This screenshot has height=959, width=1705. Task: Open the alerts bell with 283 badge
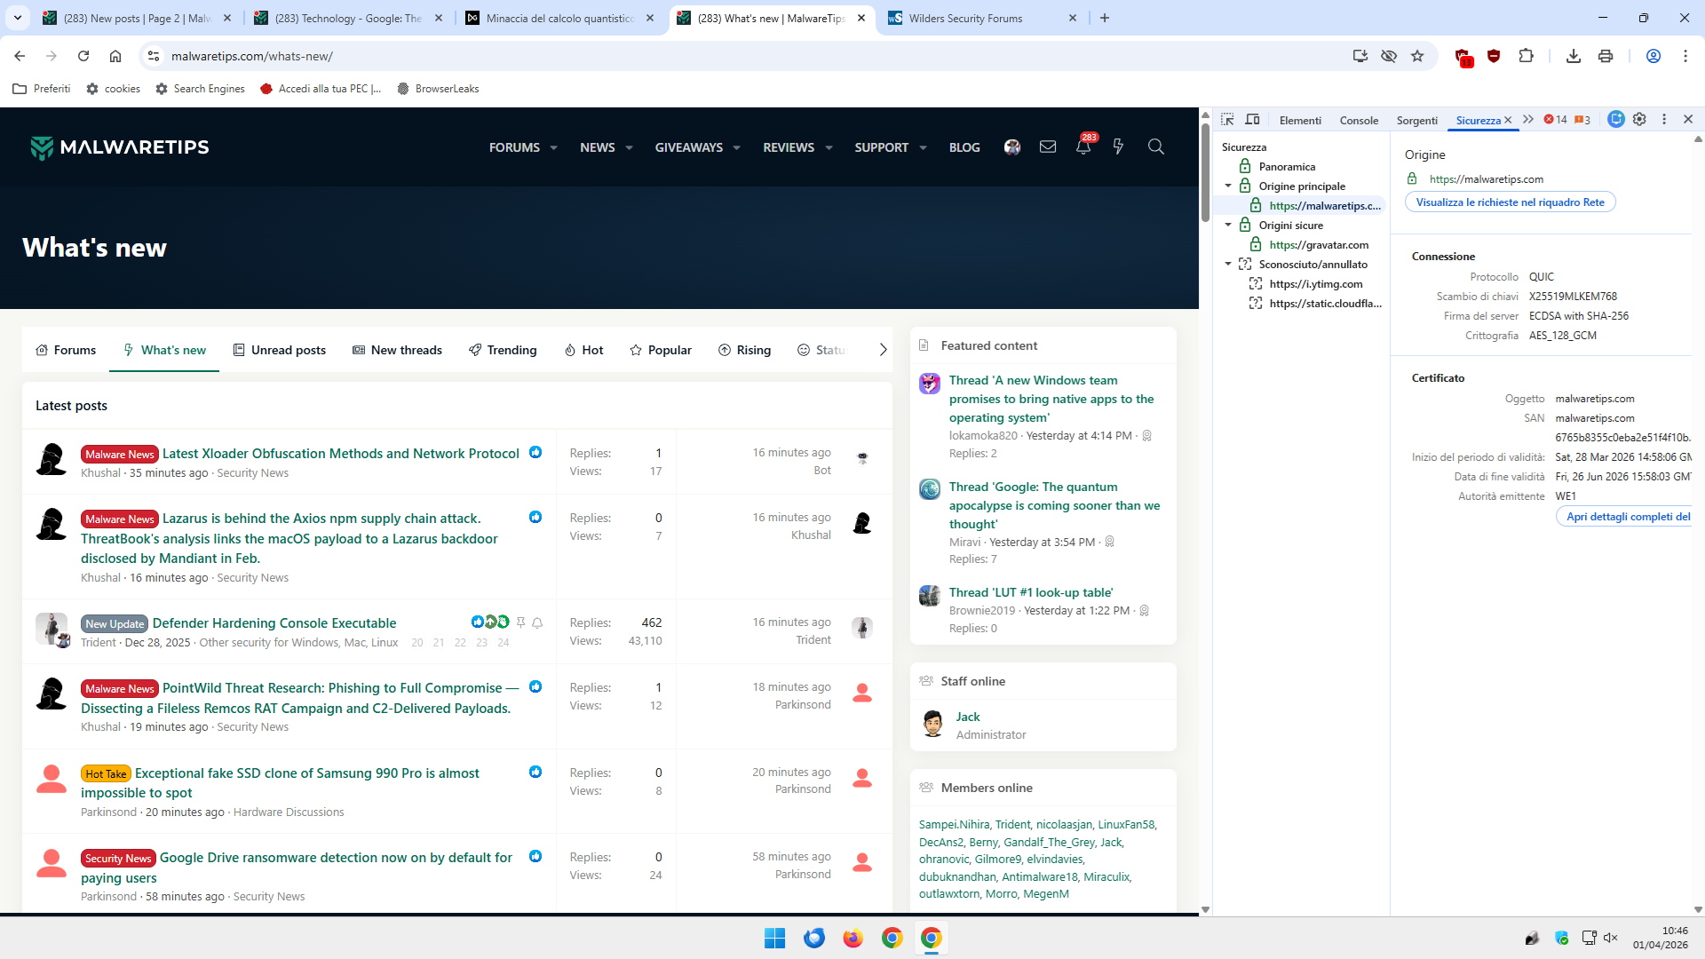(1083, 147)
